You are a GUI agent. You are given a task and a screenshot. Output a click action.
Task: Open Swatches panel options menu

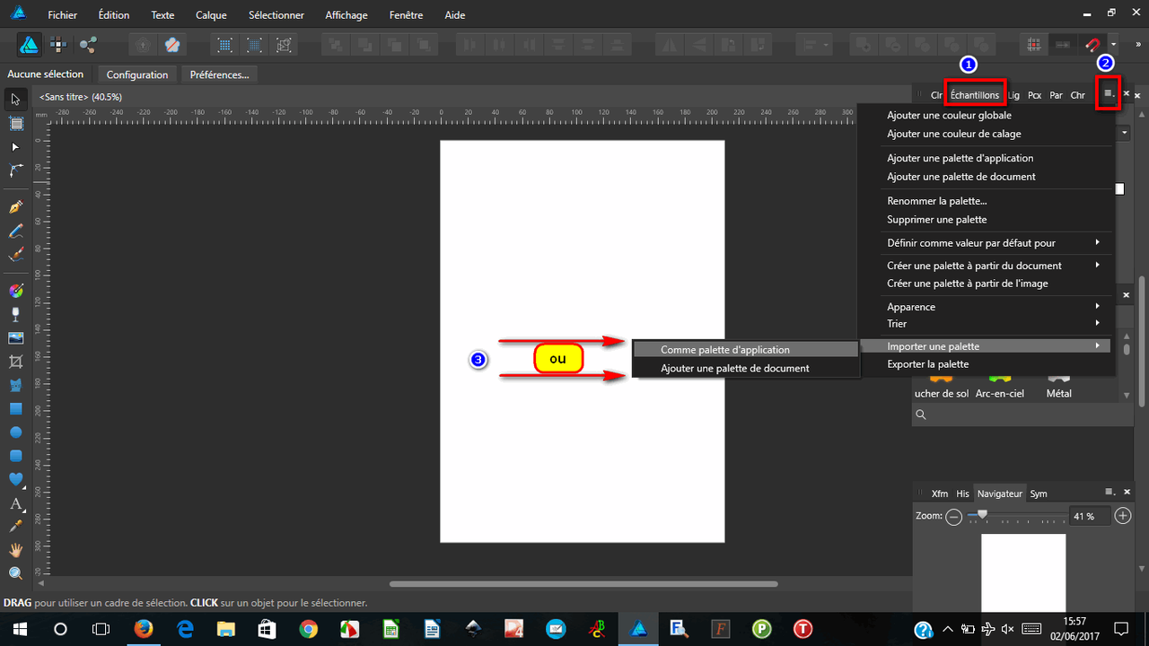1110,93
